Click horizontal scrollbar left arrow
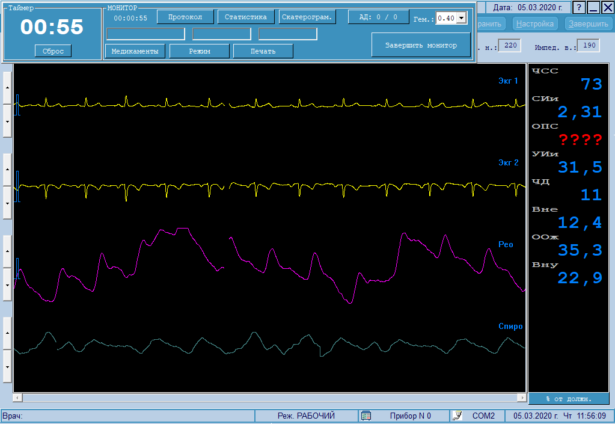 coord(17,398)
